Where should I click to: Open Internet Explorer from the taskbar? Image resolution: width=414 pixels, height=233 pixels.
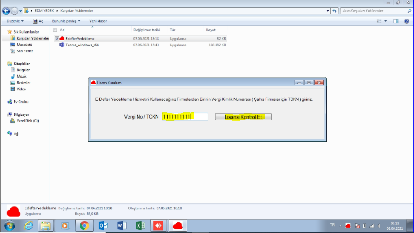tap(28, 226)
